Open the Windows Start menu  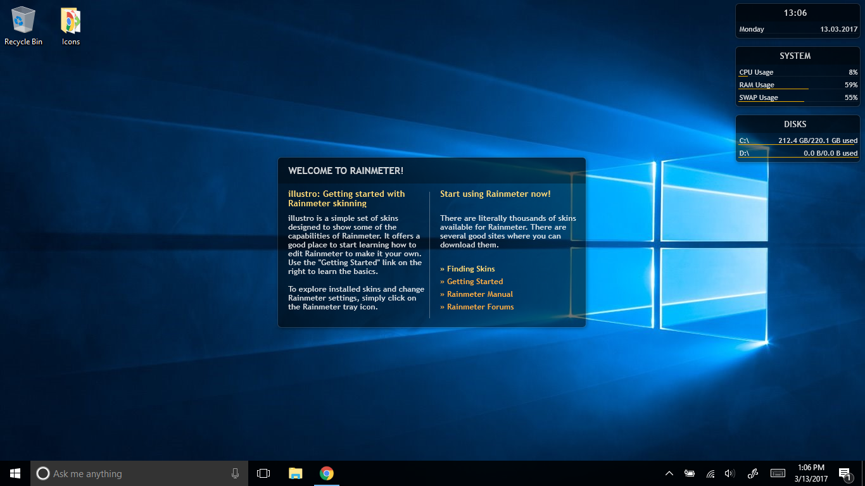click(x=15, y=473)
